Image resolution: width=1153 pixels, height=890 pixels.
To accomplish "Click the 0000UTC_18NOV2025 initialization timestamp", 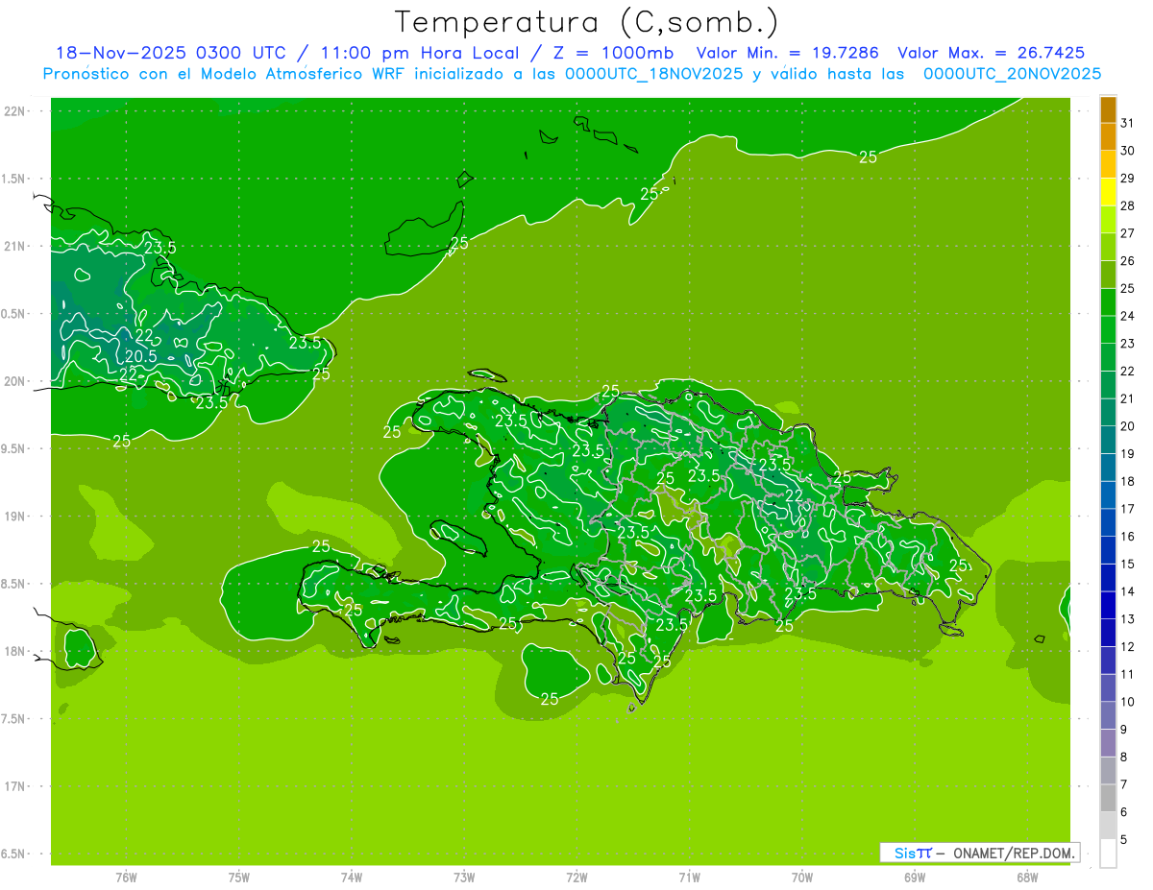I will [653, 74].
